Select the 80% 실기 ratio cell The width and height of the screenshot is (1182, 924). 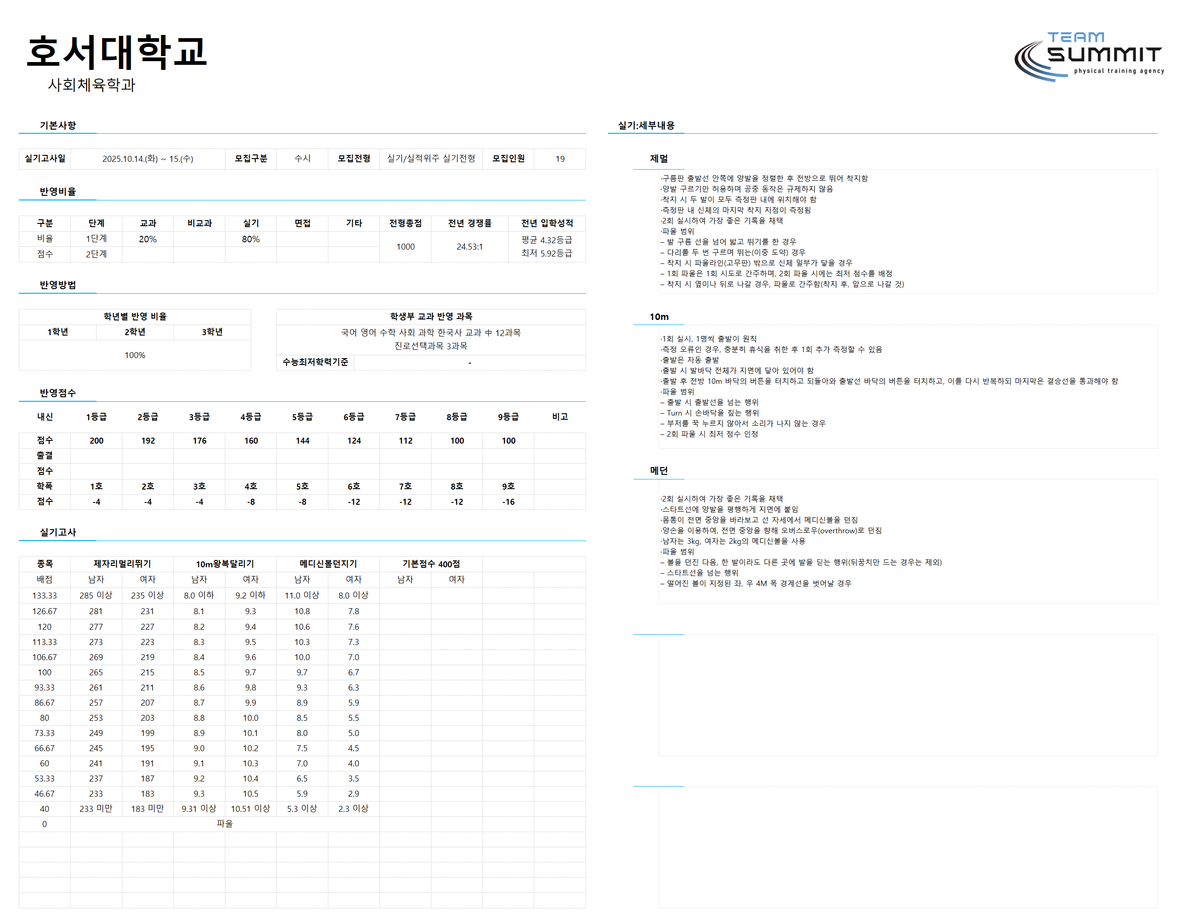pyautogui.click(x=251, y=239)
